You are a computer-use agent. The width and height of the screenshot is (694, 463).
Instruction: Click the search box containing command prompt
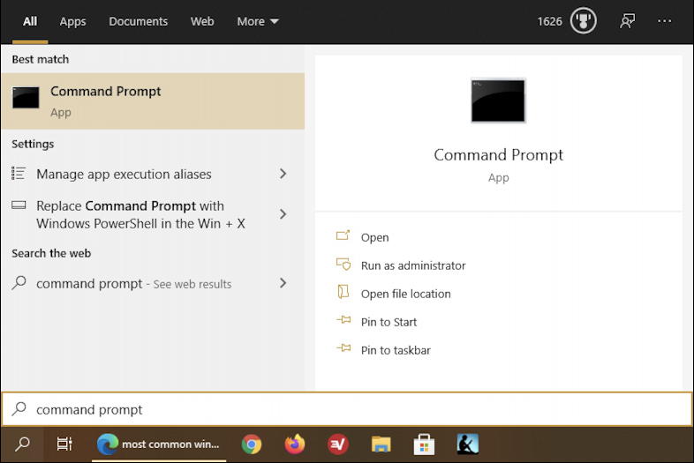[x=347, y=409]
